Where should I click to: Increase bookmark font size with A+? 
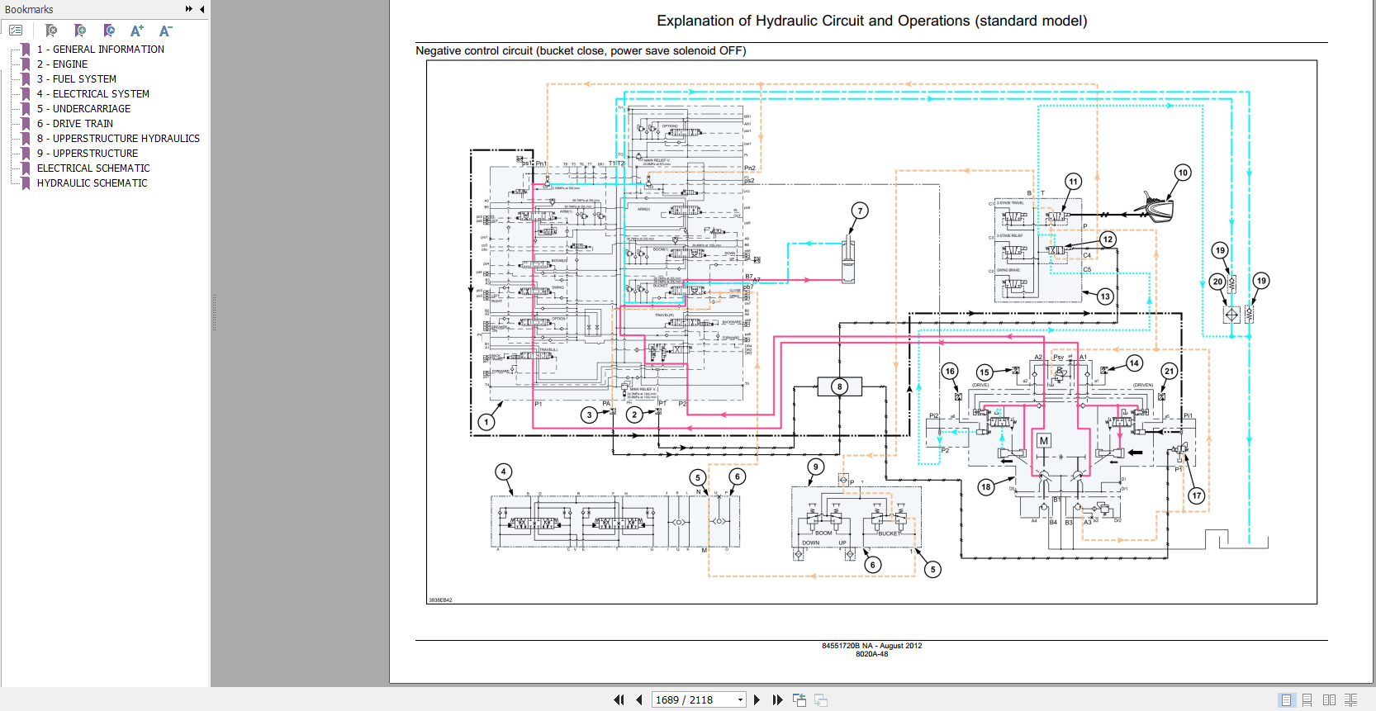coord(137,31)
